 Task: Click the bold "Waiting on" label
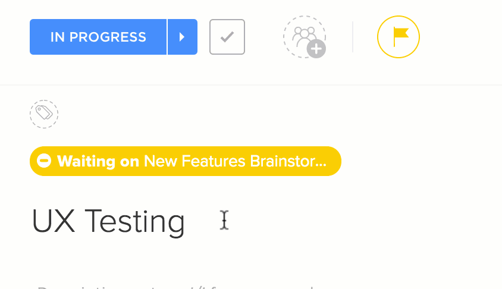(98, 161)
